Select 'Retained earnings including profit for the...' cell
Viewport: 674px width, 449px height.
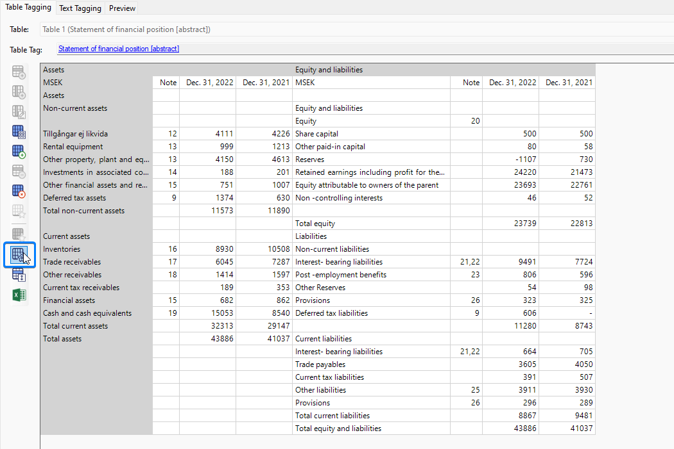pyautogui.click(x=372, y=172)
